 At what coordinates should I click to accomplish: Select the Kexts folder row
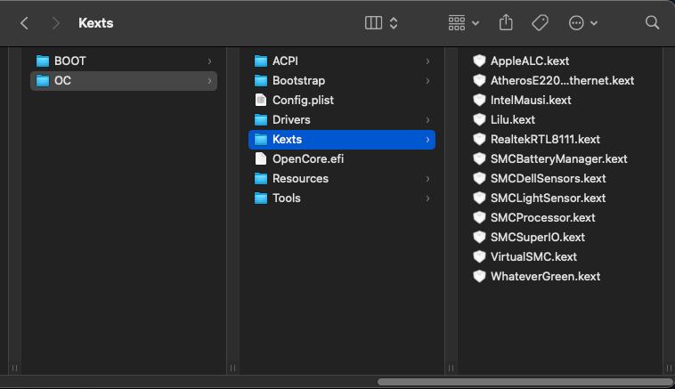[x=342, y=140]
